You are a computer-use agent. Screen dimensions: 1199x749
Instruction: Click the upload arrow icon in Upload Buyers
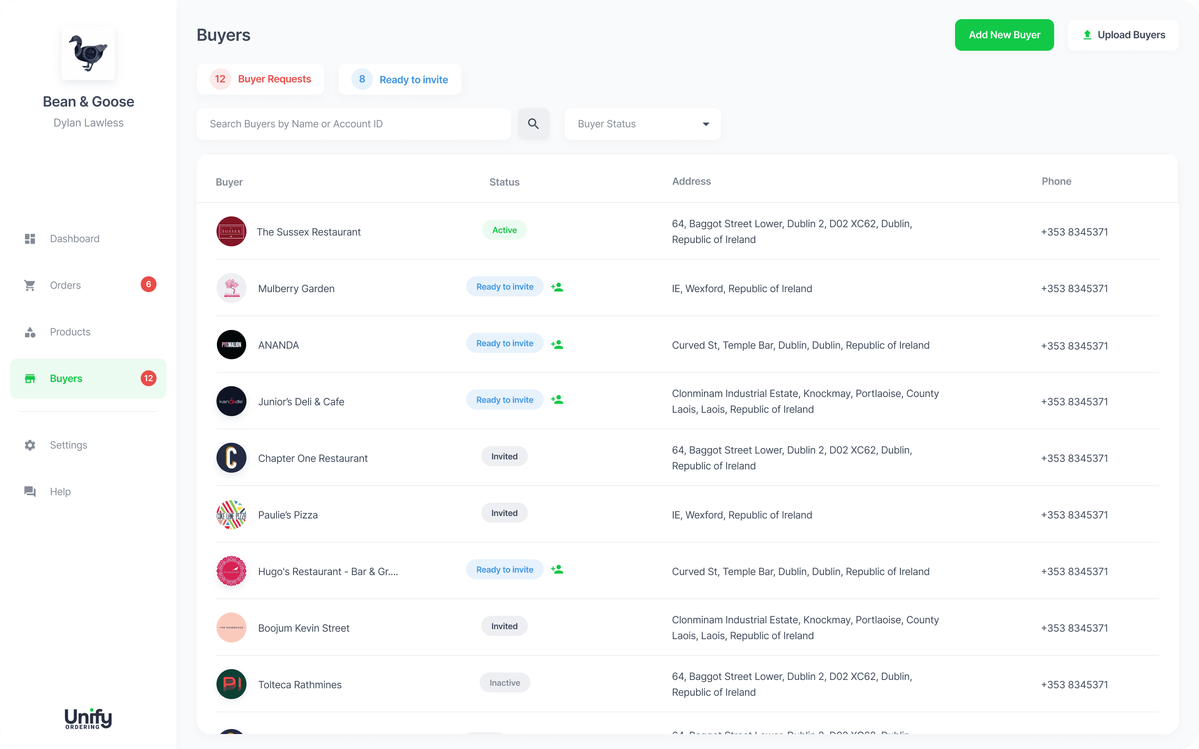tap(1087, 35)
